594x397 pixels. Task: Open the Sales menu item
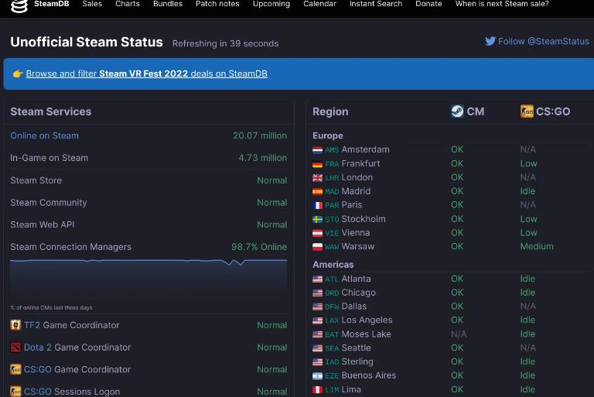pyautogui.click(x=92, y=4)
